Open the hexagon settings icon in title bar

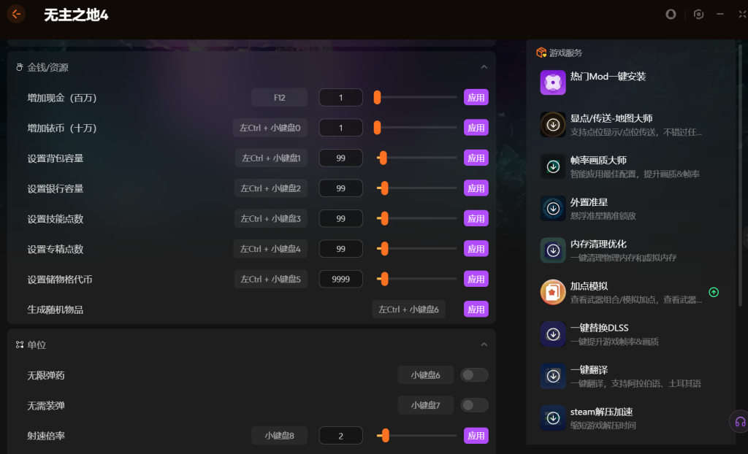698,15
